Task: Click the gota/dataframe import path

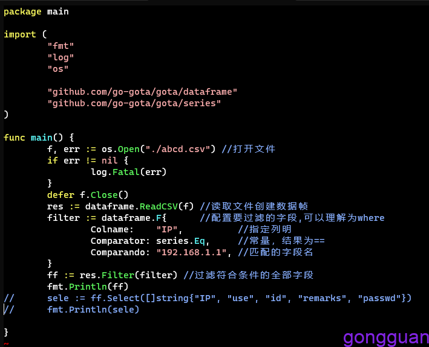Action: pos(142,92)
